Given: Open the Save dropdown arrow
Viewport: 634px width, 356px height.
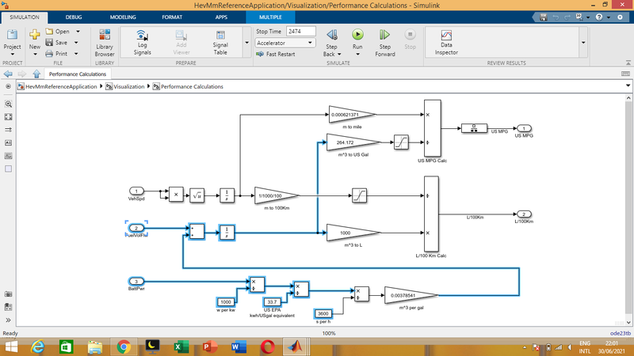Looking at the screenshot, I should [74, 43].
